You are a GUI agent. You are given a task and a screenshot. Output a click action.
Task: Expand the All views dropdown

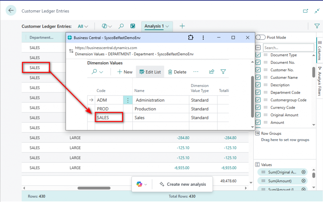83,26
